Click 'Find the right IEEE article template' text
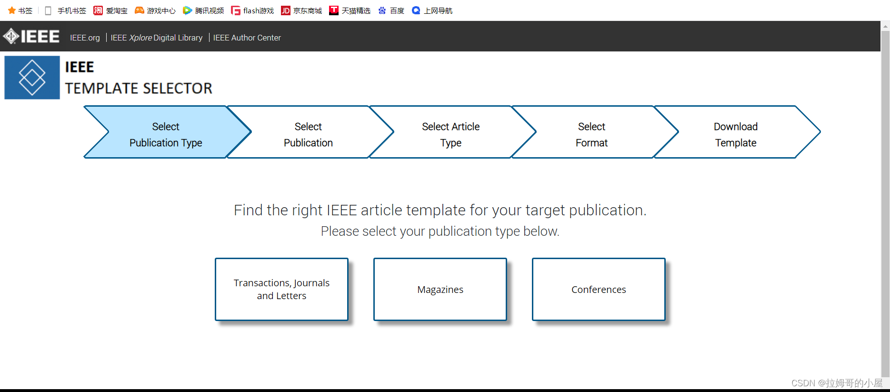 tap(440, 210)
